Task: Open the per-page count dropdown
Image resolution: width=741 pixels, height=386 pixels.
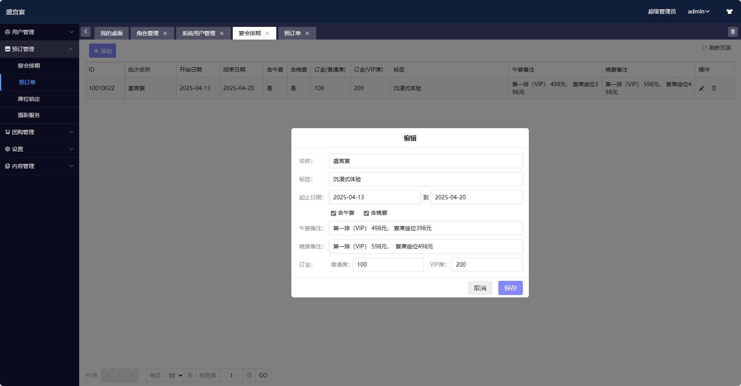Action: 174,375
